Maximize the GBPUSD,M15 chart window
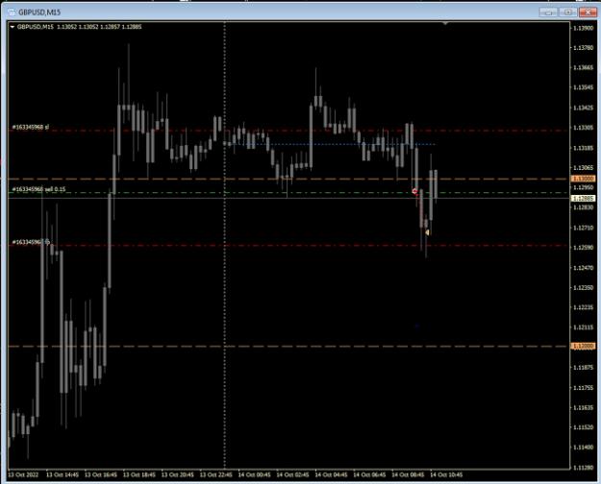This screenshot has width=601, height=484. 568,12
